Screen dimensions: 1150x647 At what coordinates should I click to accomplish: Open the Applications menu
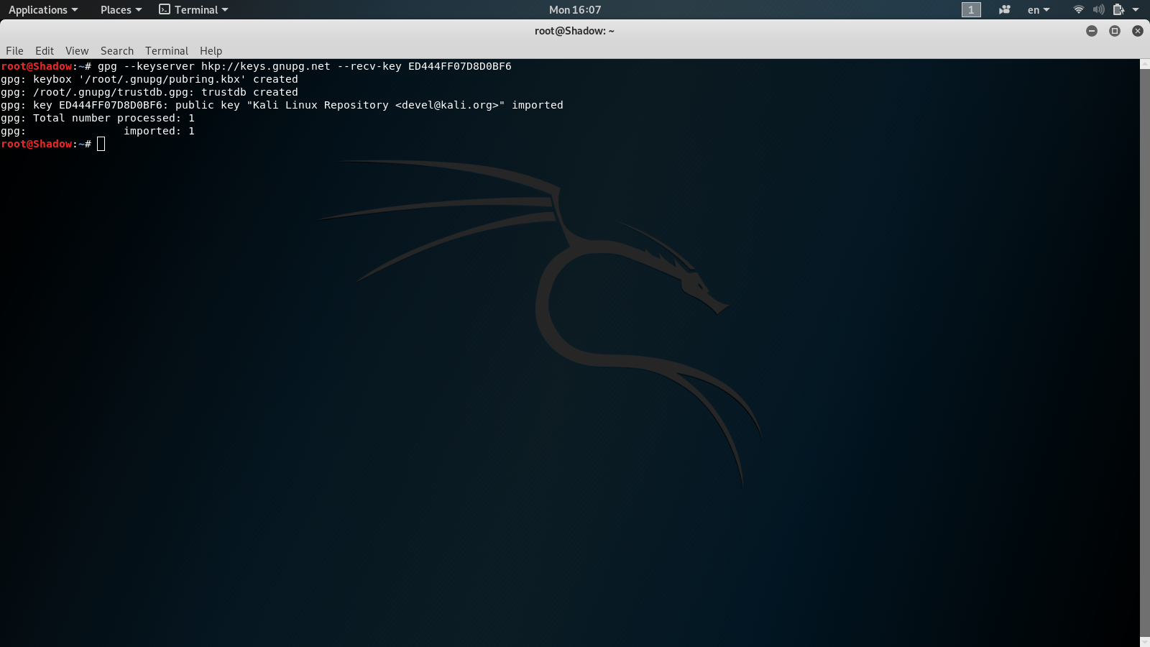(x=43, y=10)
